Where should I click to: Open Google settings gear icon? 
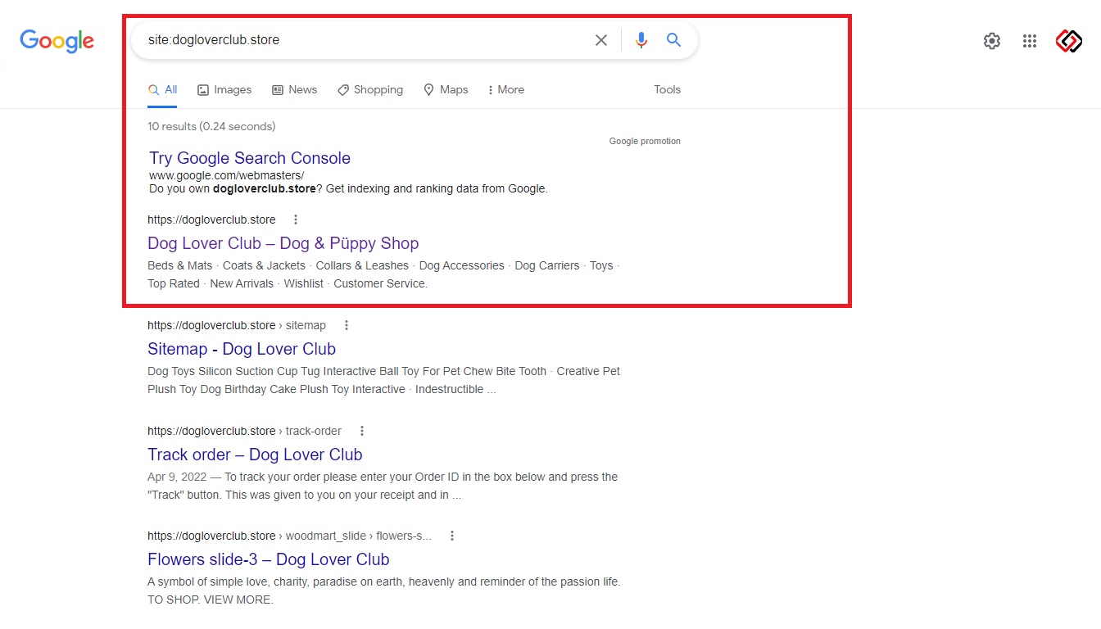point(992,41)
